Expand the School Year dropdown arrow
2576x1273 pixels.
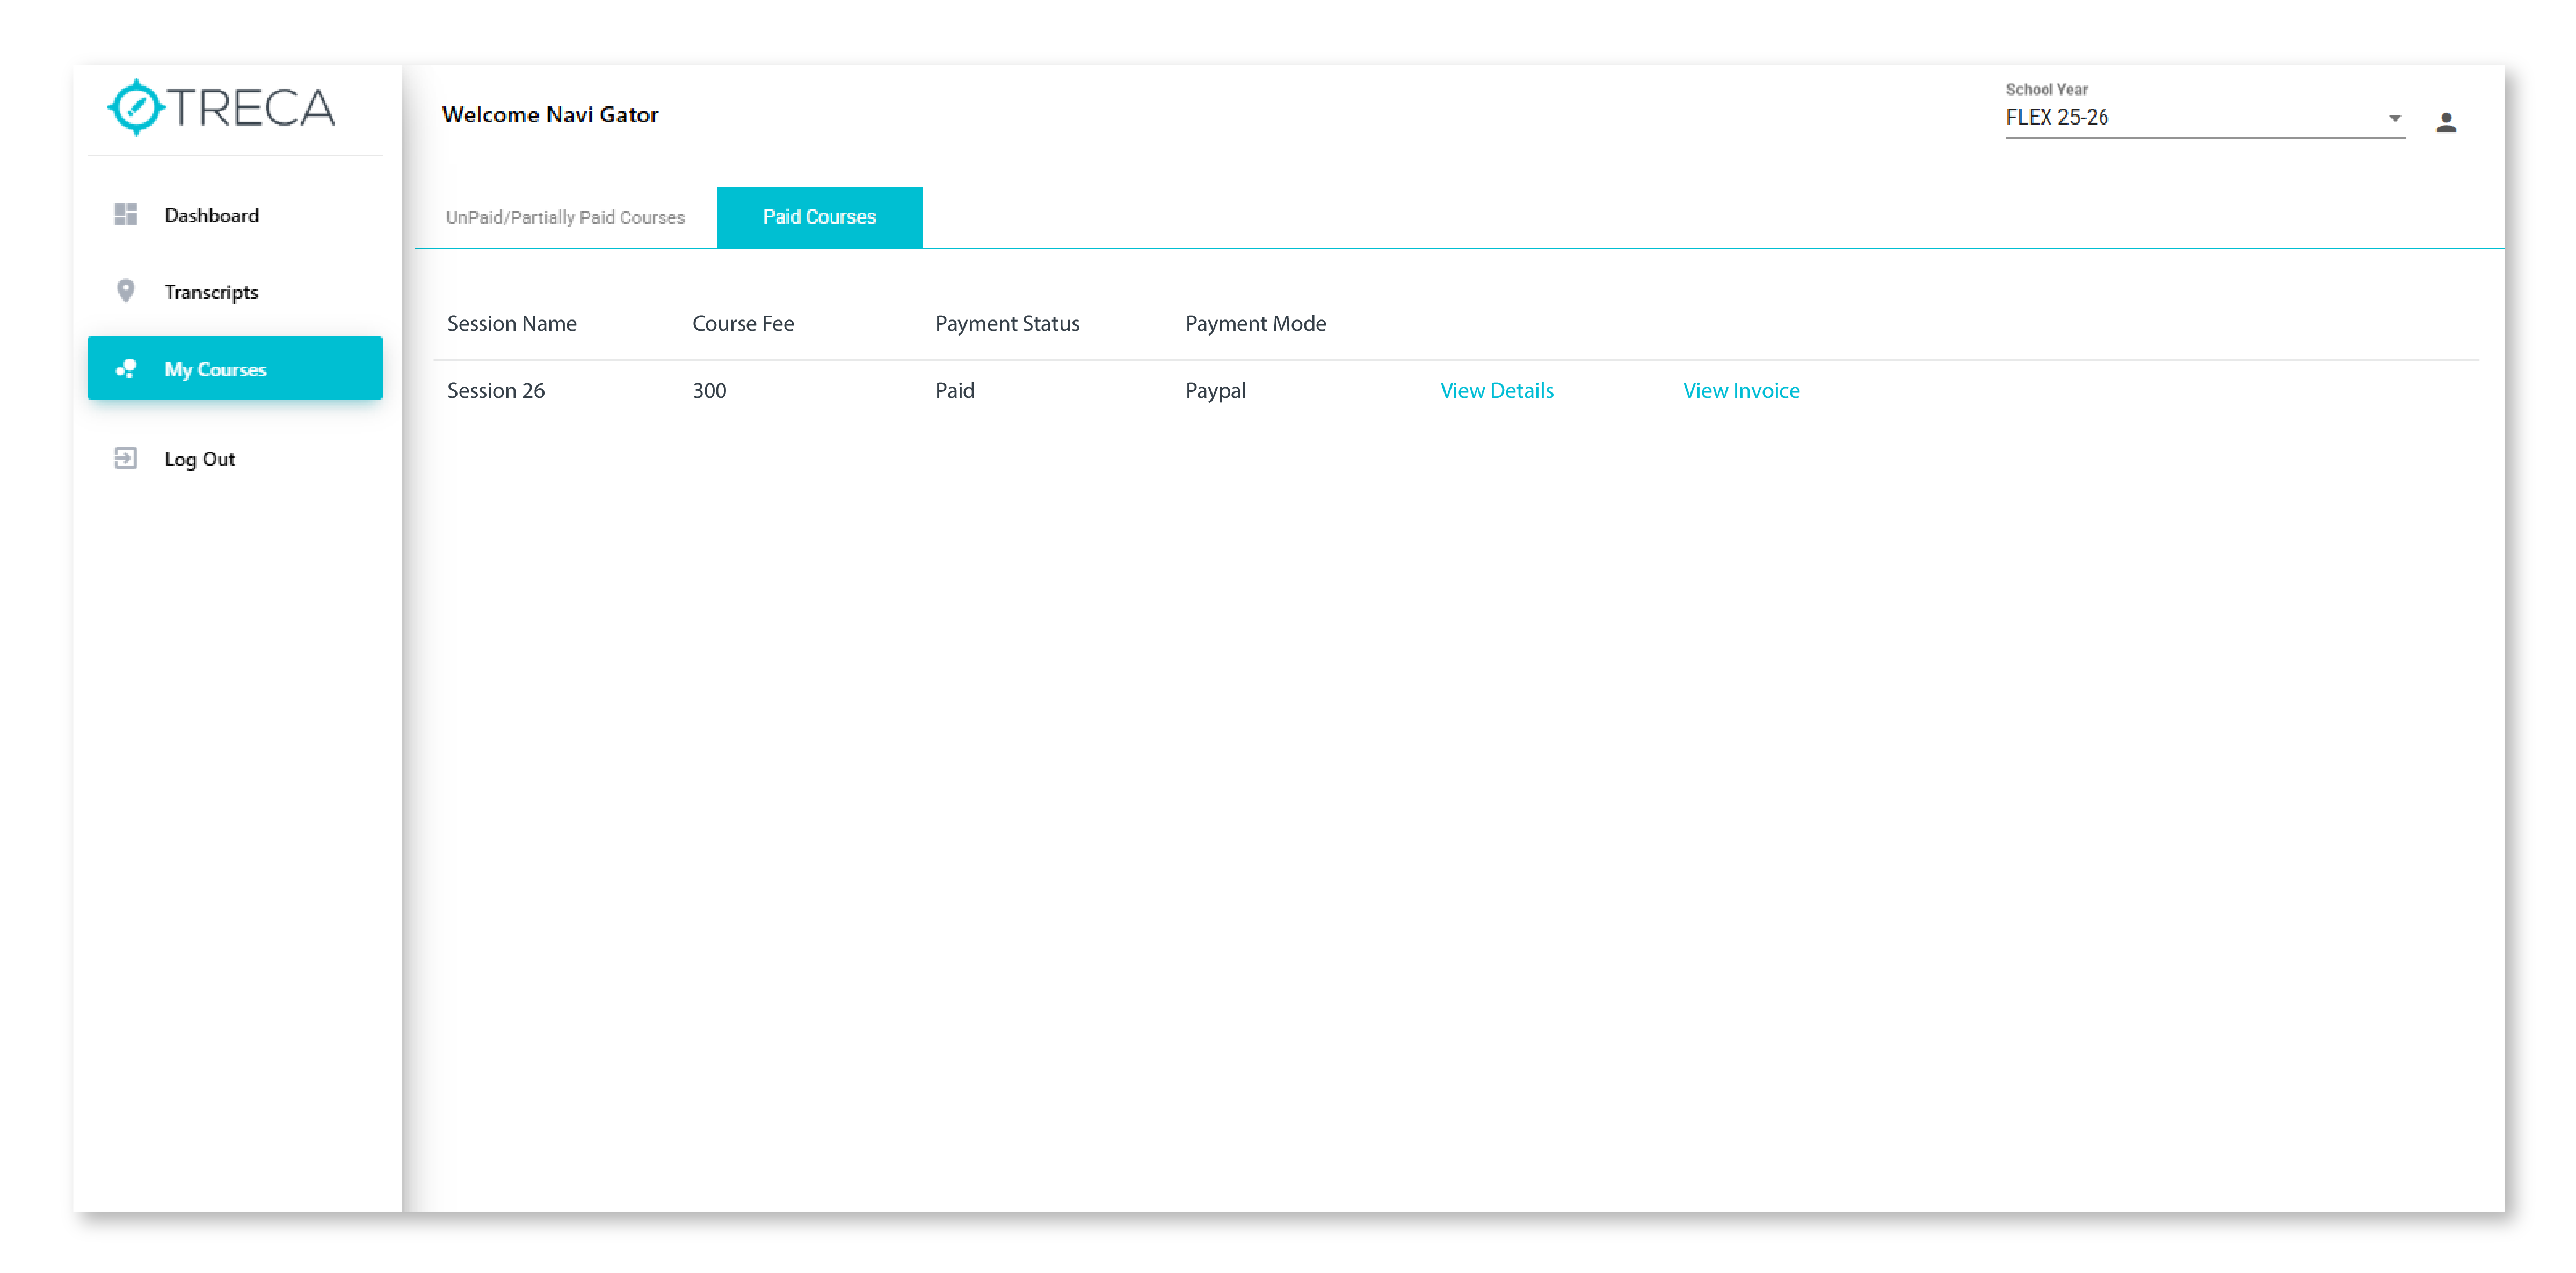coord(2394,118)
